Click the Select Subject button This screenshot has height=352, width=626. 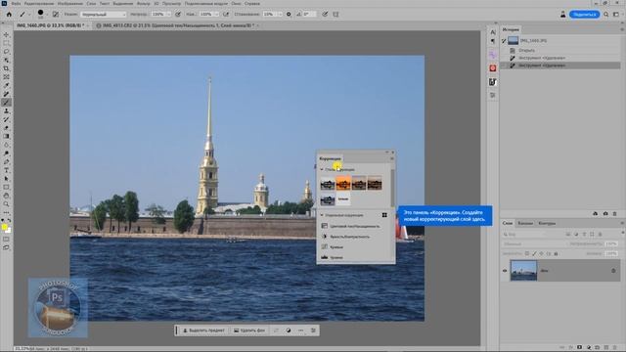click(203, 330)
